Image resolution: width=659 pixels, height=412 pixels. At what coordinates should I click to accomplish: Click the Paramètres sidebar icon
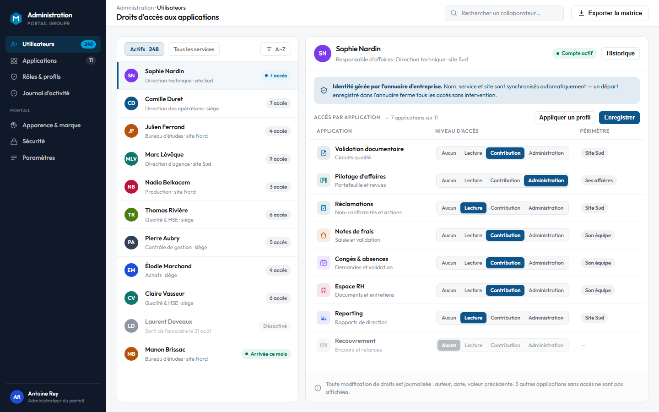tap(14, 158)
